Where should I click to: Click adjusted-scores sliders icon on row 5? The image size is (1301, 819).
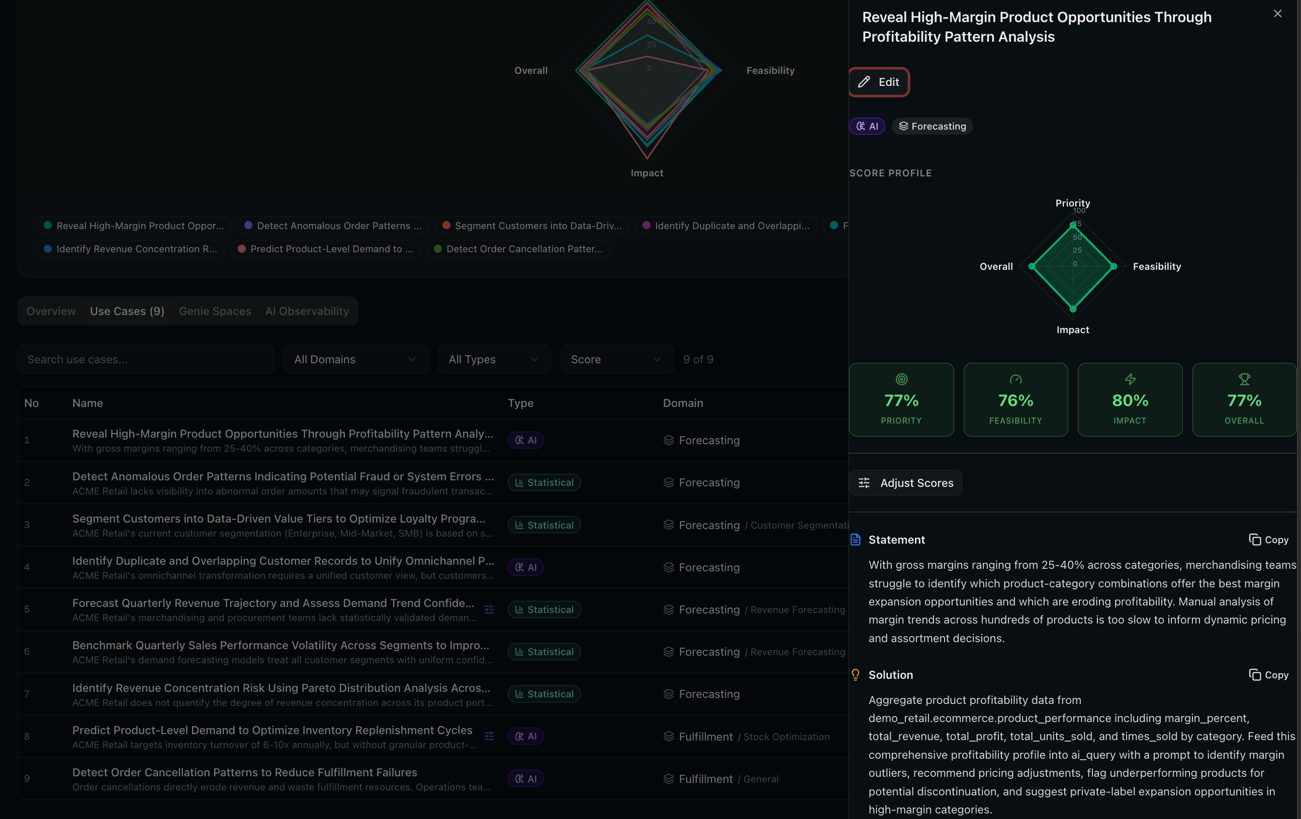[490, 609]
